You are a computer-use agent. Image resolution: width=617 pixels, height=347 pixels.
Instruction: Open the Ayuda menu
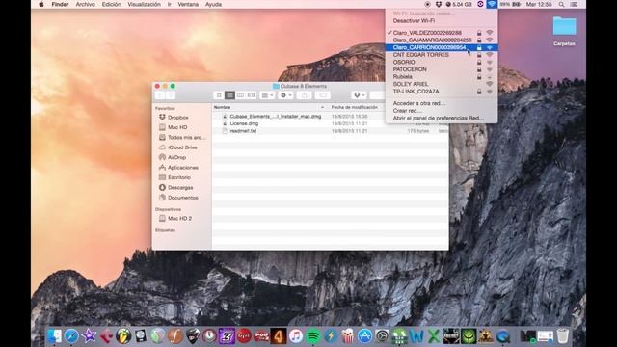click(x=213, y=4)
